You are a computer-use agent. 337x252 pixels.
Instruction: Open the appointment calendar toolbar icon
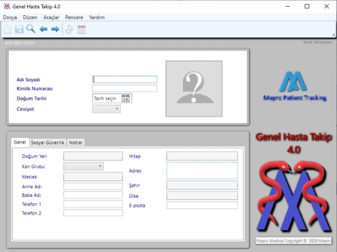tap(81, 29)
